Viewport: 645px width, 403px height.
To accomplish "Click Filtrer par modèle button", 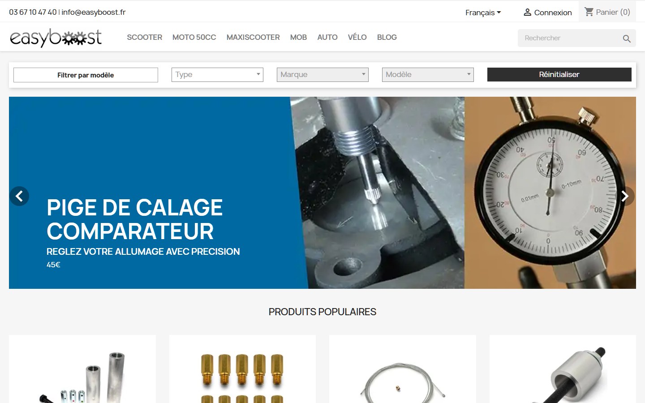I will [x=86, y=75].
